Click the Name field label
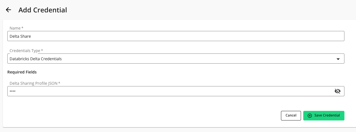 point(15,28)
